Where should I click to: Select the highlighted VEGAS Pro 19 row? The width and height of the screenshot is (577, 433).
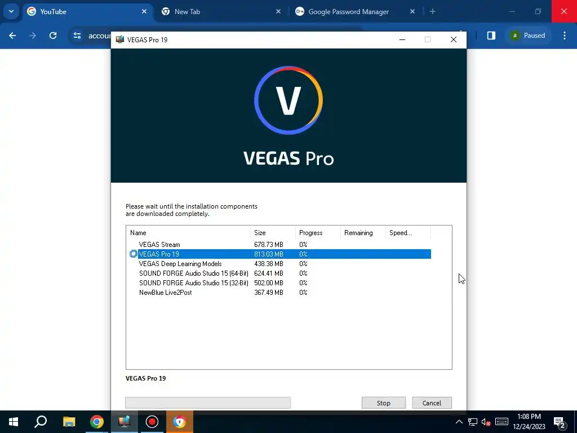tap(279, 254)
